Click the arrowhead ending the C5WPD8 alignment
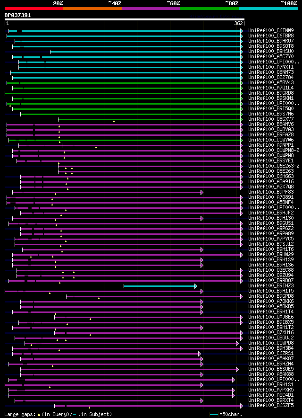This screenshot has width=302, height=418. (x=237, y=343)
